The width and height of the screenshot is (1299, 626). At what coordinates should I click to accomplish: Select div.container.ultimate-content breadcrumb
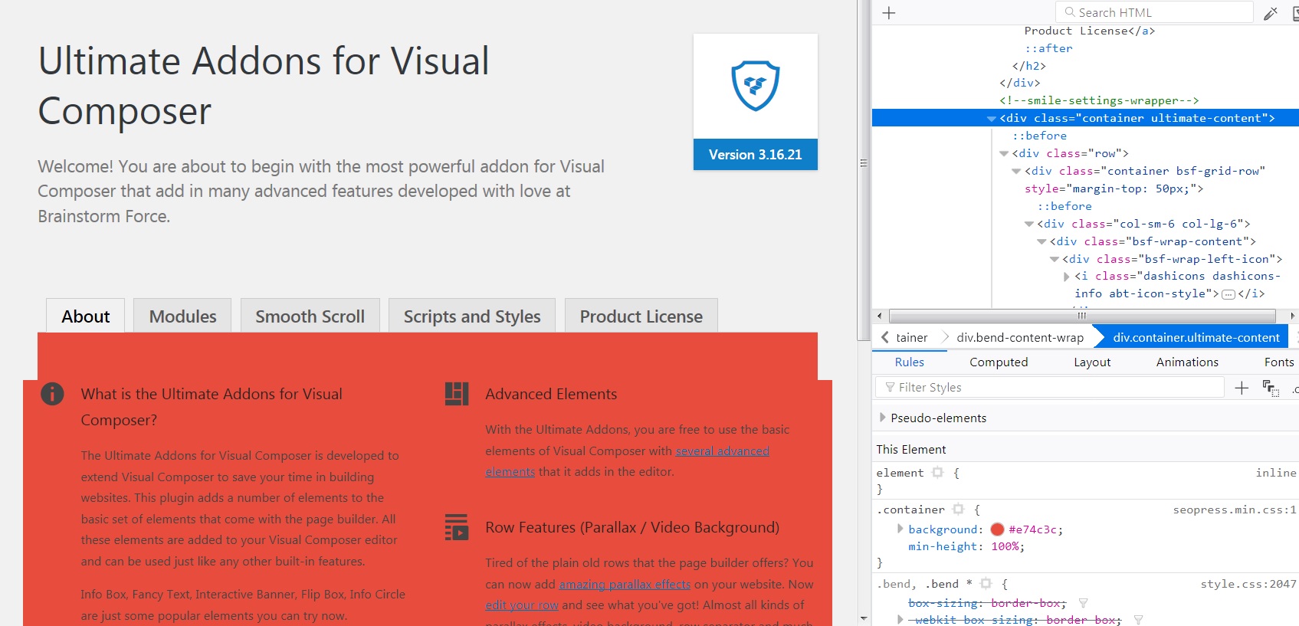pyautogui.click(x=1196, y=337)
